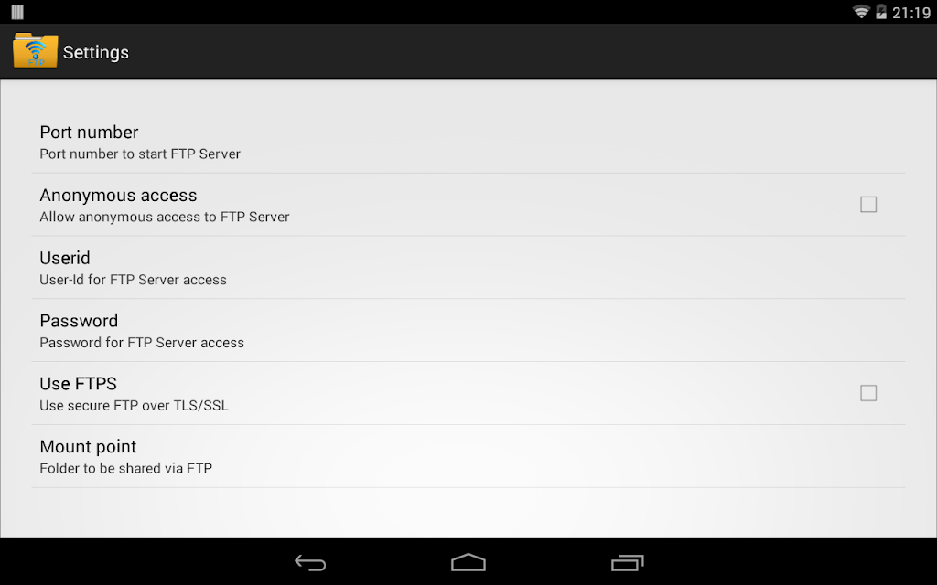Tap "Port number to start FTP Server" description
The height and width of the screenshot is (585, 937).
click(140, 154)
